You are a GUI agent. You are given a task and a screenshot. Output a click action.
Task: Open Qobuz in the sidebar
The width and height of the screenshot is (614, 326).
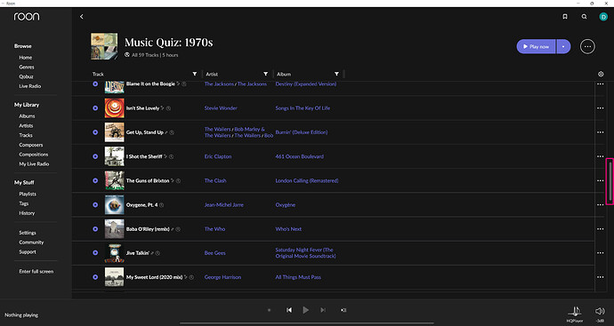click(x=26, y=76)
